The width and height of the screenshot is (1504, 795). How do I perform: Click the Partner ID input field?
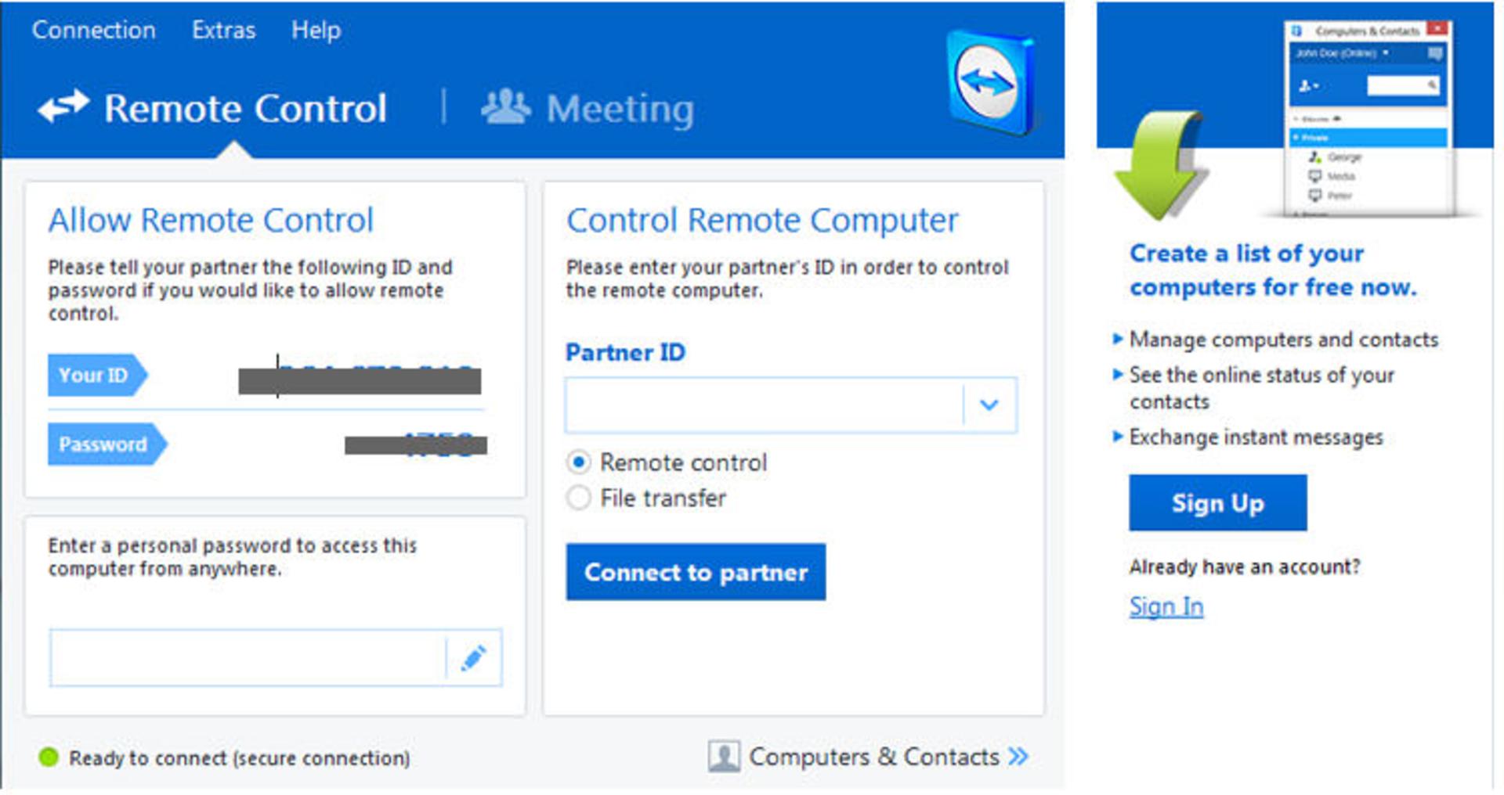click(x=764, y=405)
